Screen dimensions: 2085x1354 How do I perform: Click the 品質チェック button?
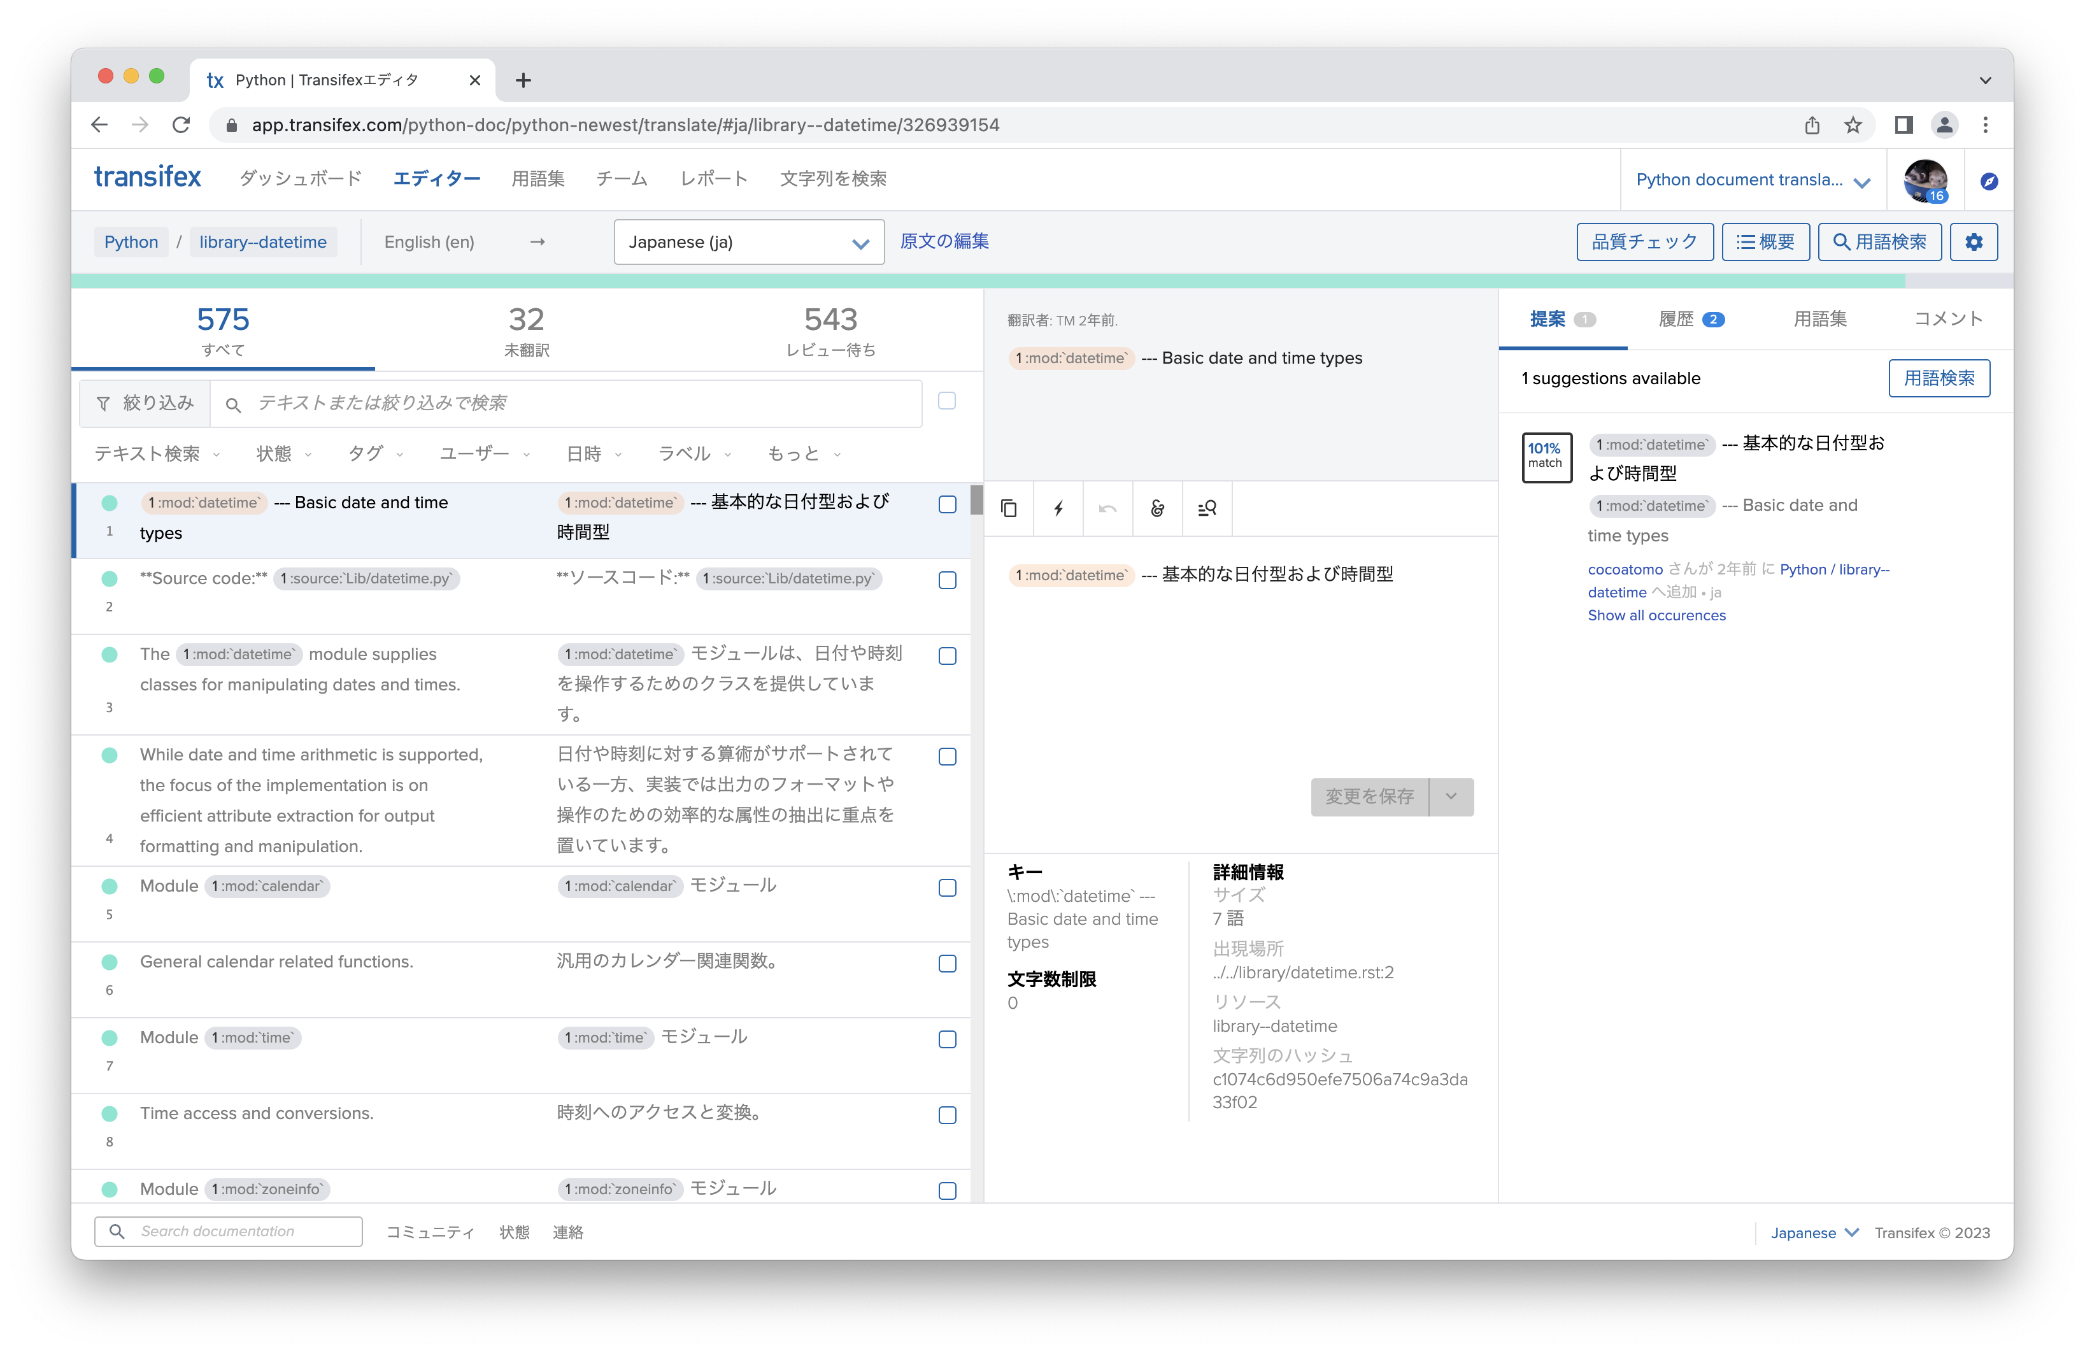pos(1644,242)
